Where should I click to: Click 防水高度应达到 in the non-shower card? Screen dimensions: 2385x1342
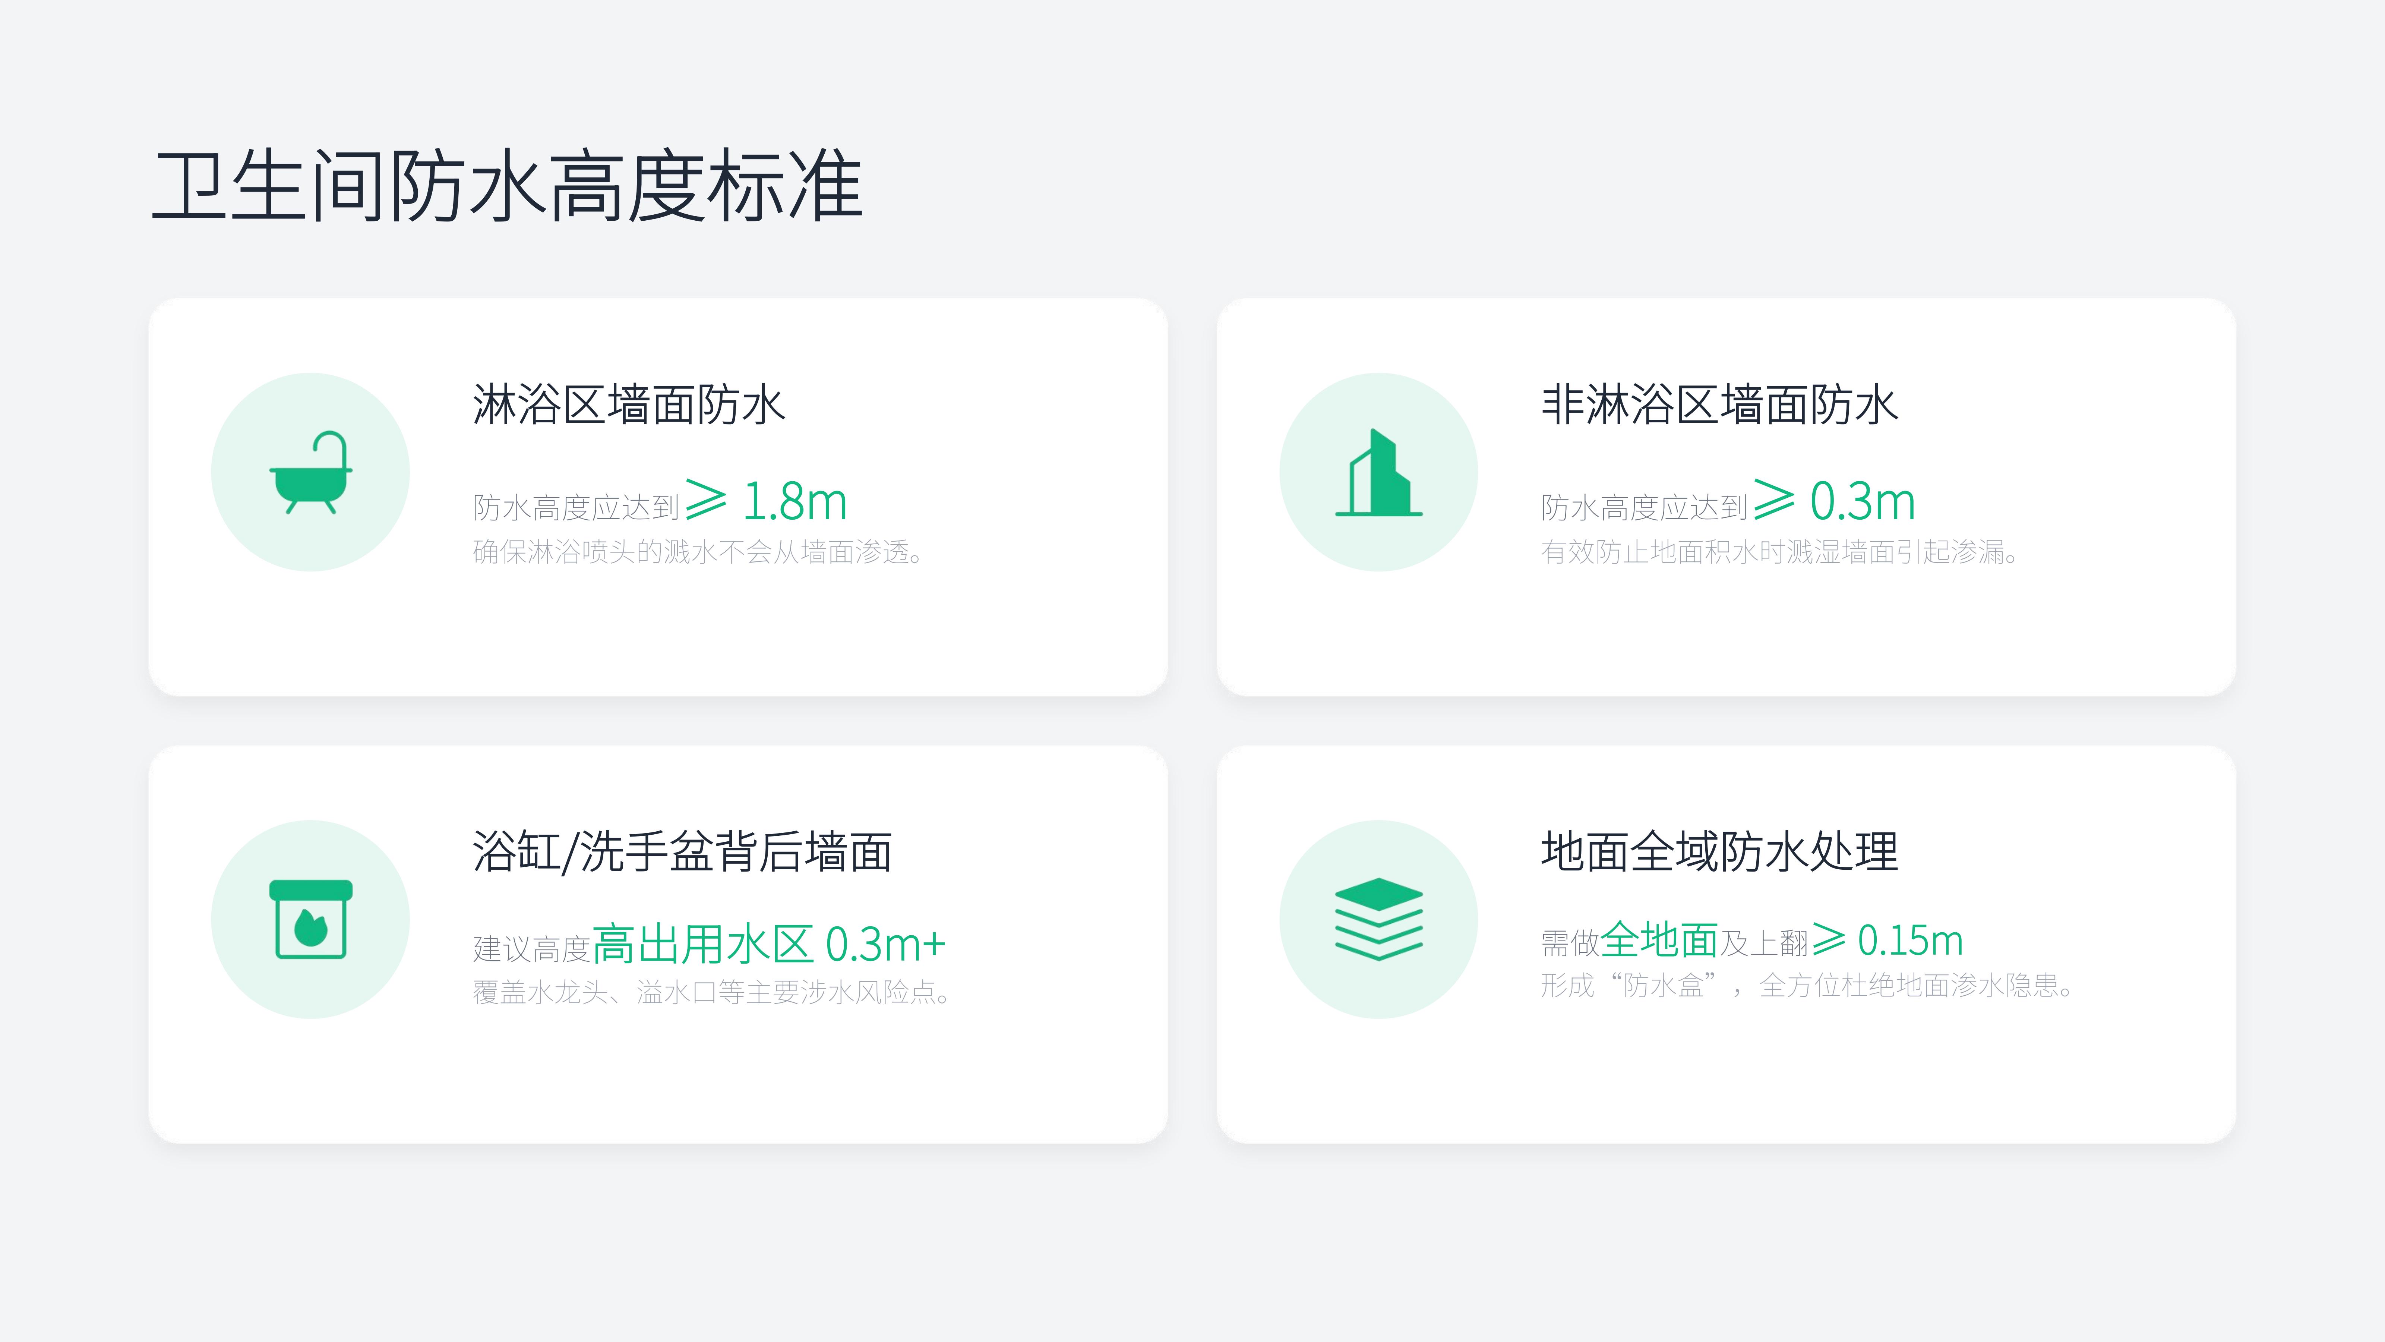point(1644,507)
